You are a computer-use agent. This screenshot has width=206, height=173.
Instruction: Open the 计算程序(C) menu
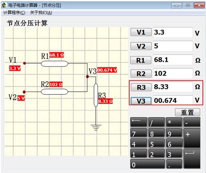tap(14, 13)
